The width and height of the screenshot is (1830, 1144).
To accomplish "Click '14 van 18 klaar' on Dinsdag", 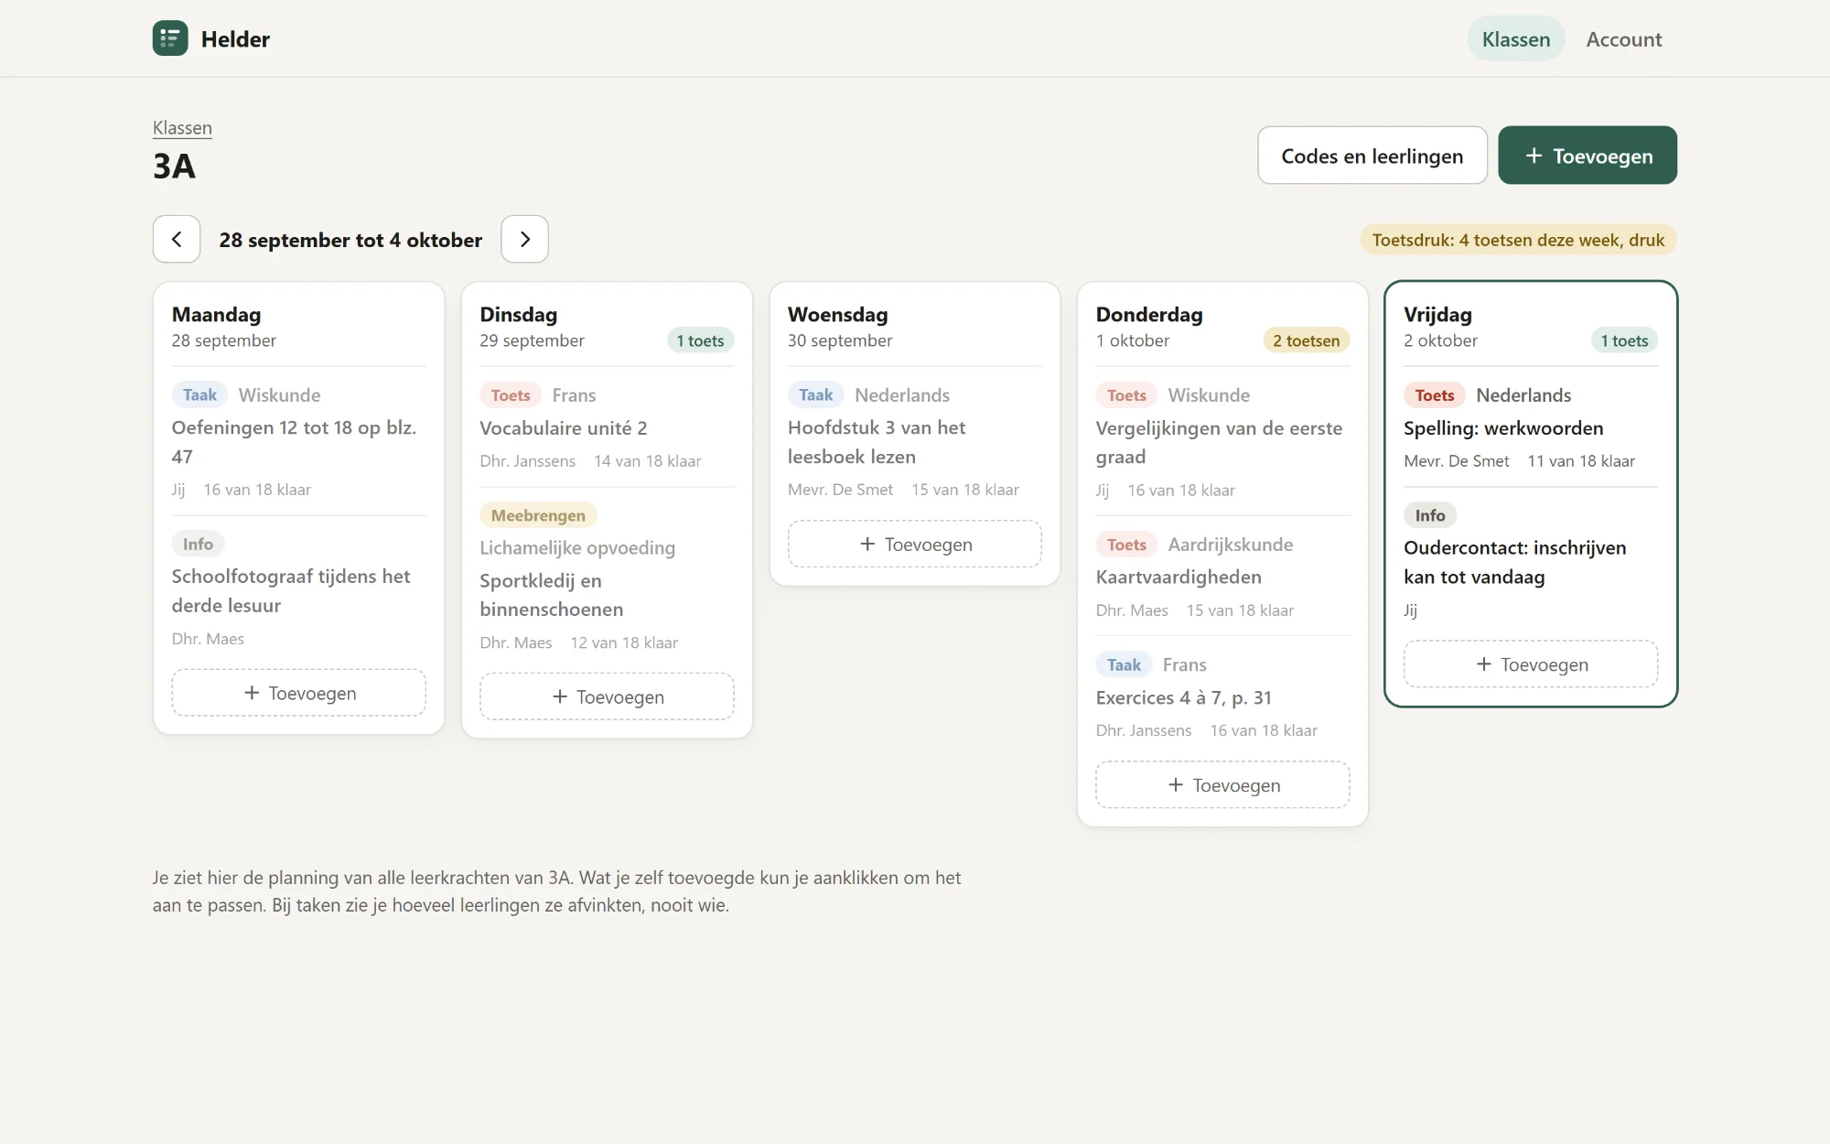I will (648, 461).
